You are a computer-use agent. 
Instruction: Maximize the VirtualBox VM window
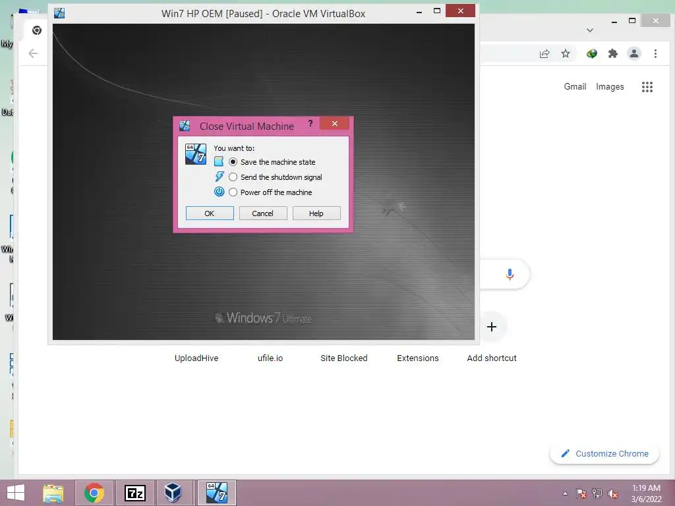437,11
